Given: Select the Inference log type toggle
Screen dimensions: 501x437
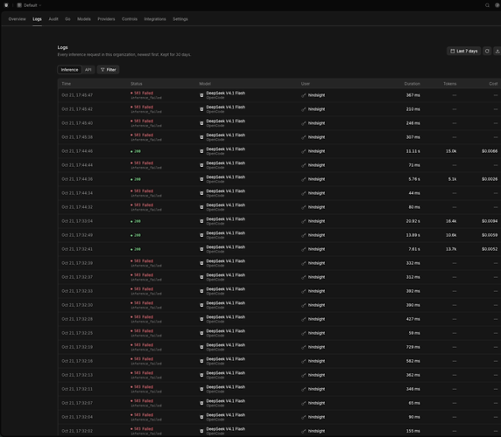Looking at the screenshot, I should pyautogui.click(x=69, y=70).
